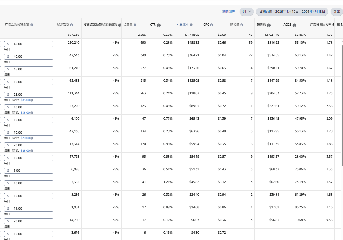Apply the suggested $20.00 daily budget
This screenshot has height=240, width=343.
coord(25,138)
